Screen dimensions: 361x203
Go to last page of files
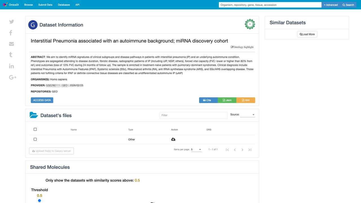(x=250, y=150)
